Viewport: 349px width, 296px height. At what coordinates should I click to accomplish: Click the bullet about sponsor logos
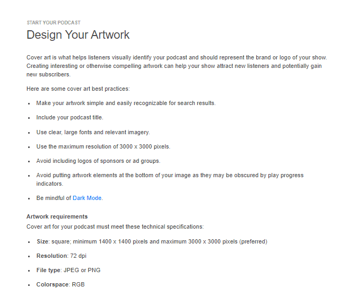click(x=98, y=161)
